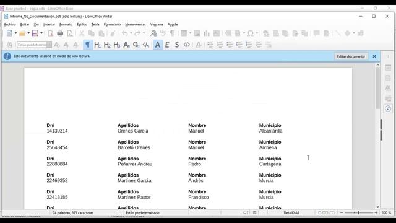Click the Insert Special Character omega icon
The image size is (396, 223).
point(250,33)
